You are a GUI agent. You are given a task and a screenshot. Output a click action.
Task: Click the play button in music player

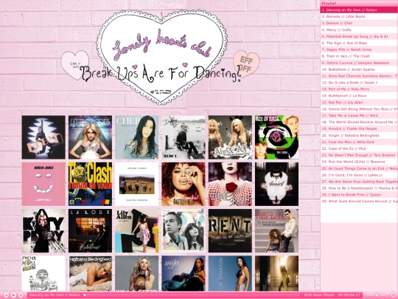[13, 295]
